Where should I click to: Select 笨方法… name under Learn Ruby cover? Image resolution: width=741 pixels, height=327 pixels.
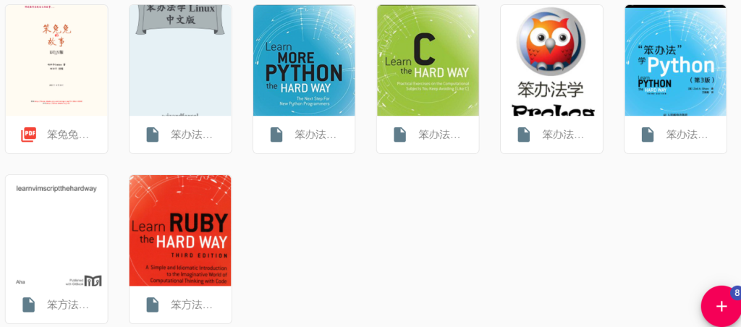pyautogui.click(x=191, y=305)
